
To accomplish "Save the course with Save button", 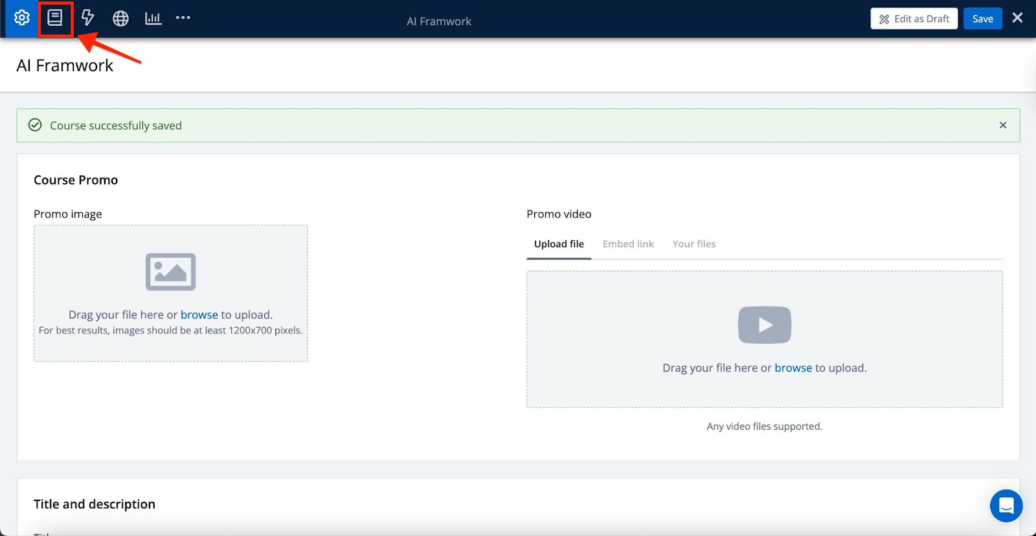I will (982, 19).
